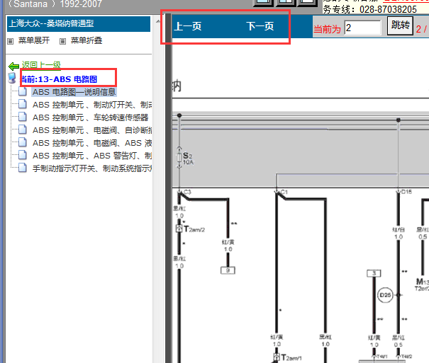Open 手制动指示灯开关、制动系统指示 entry

tap(92, 168)
